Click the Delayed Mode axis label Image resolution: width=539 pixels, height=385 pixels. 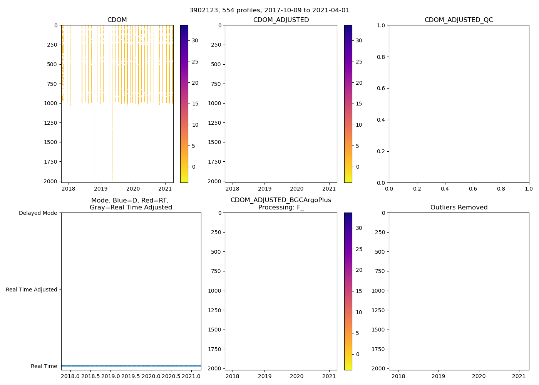(x=38, y=213)
